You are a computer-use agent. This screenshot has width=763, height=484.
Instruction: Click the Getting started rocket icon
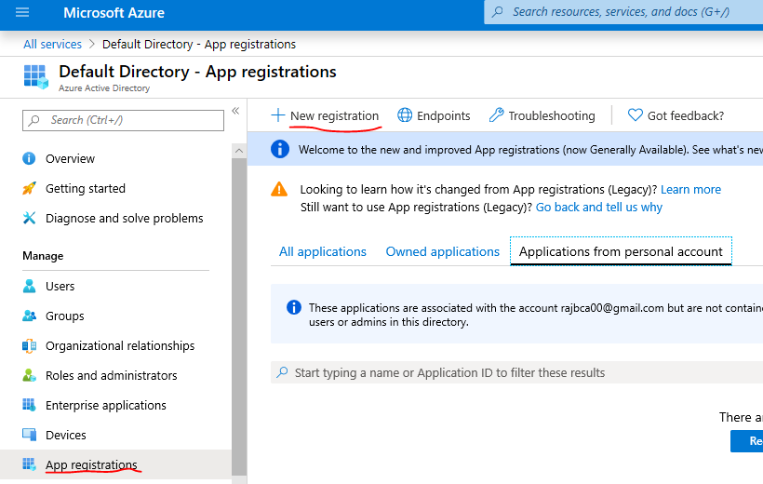click(x=29, y=188)
